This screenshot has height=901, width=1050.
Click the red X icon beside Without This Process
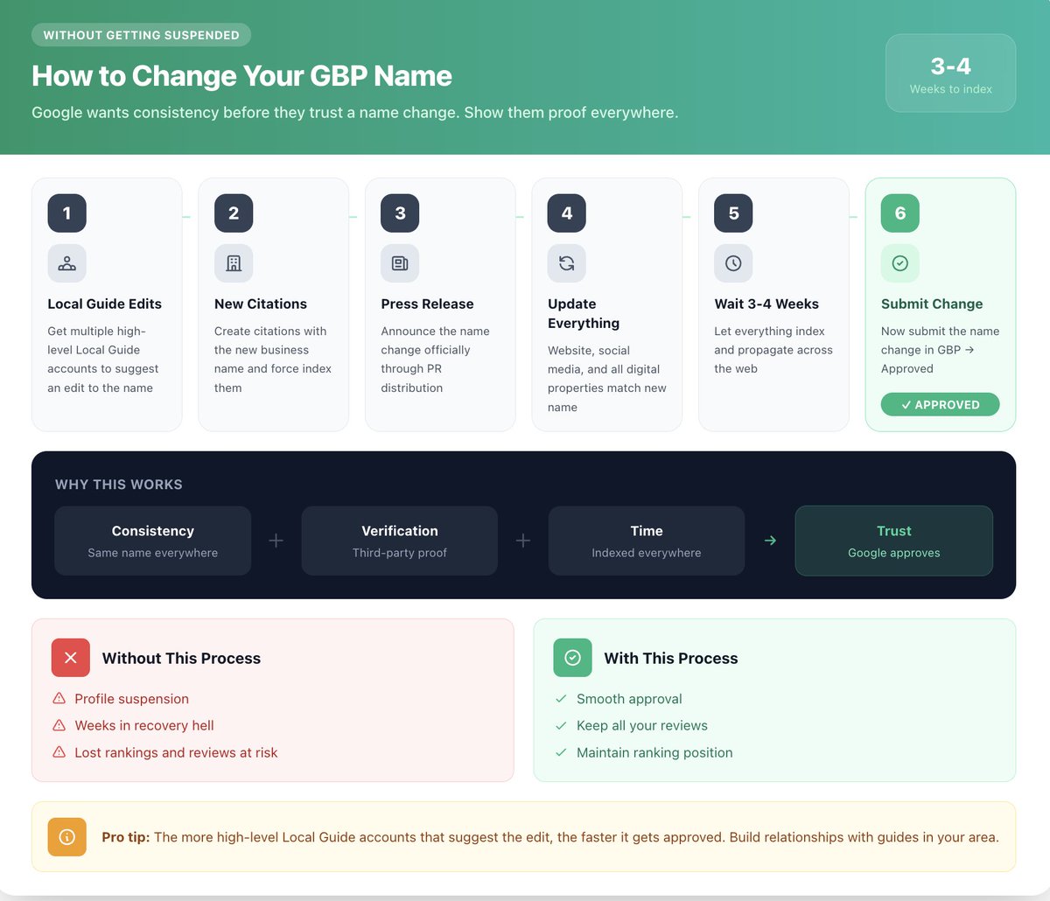coord(71,658)
